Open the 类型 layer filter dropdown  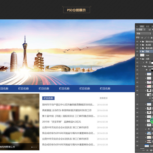[x=141, y=30]
